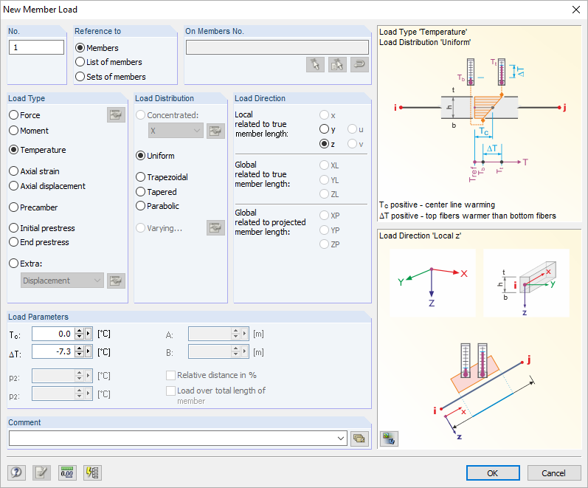
Task: Open settings icon beside Concentrated X dropdown
Action: pos(215,131)
